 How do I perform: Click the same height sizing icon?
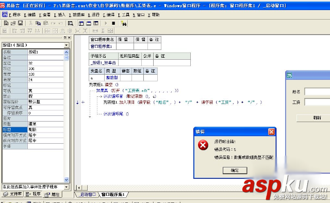click(x=103, y=31)
